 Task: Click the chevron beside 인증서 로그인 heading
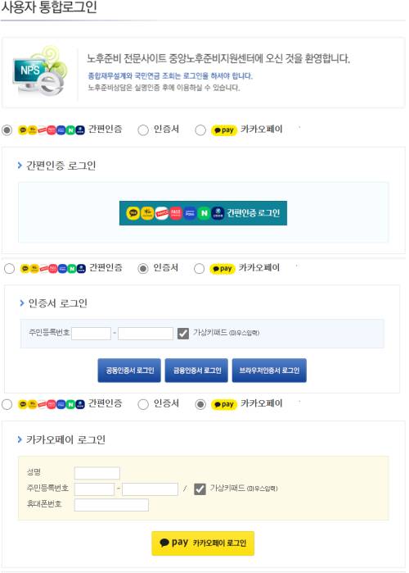pyautogui.click(x=22, y=303)
